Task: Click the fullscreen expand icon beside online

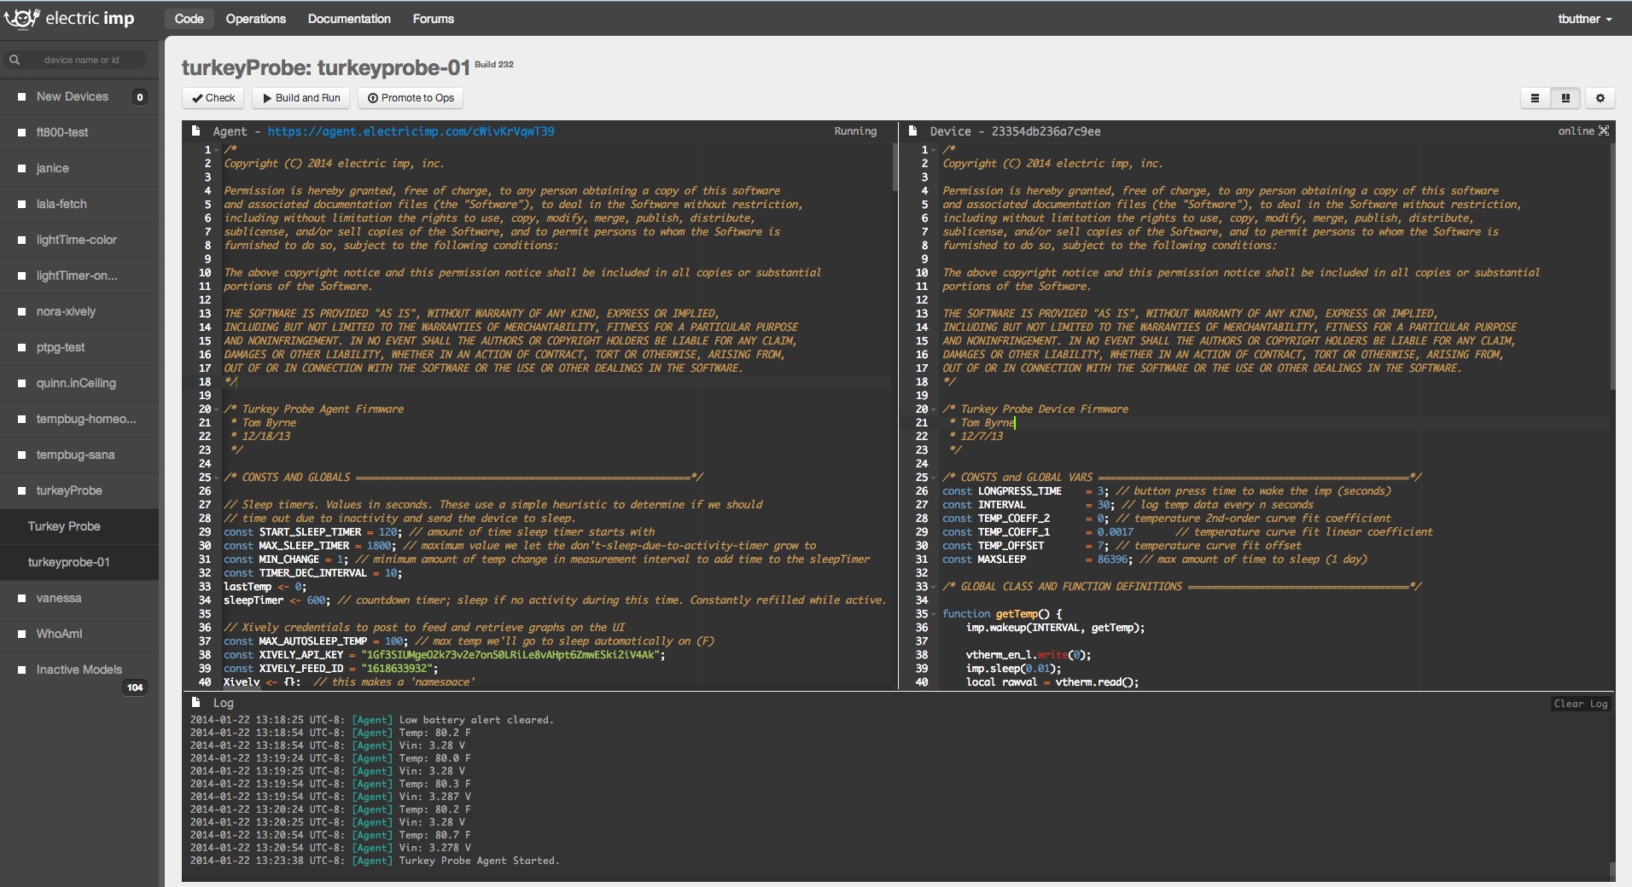Action: (x=1604, y=131)
